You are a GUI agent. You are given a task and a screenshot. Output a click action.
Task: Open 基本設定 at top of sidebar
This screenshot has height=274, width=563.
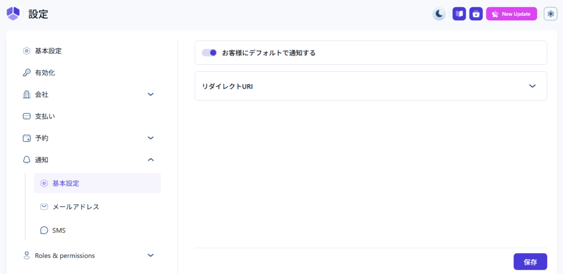click(48, 51)
